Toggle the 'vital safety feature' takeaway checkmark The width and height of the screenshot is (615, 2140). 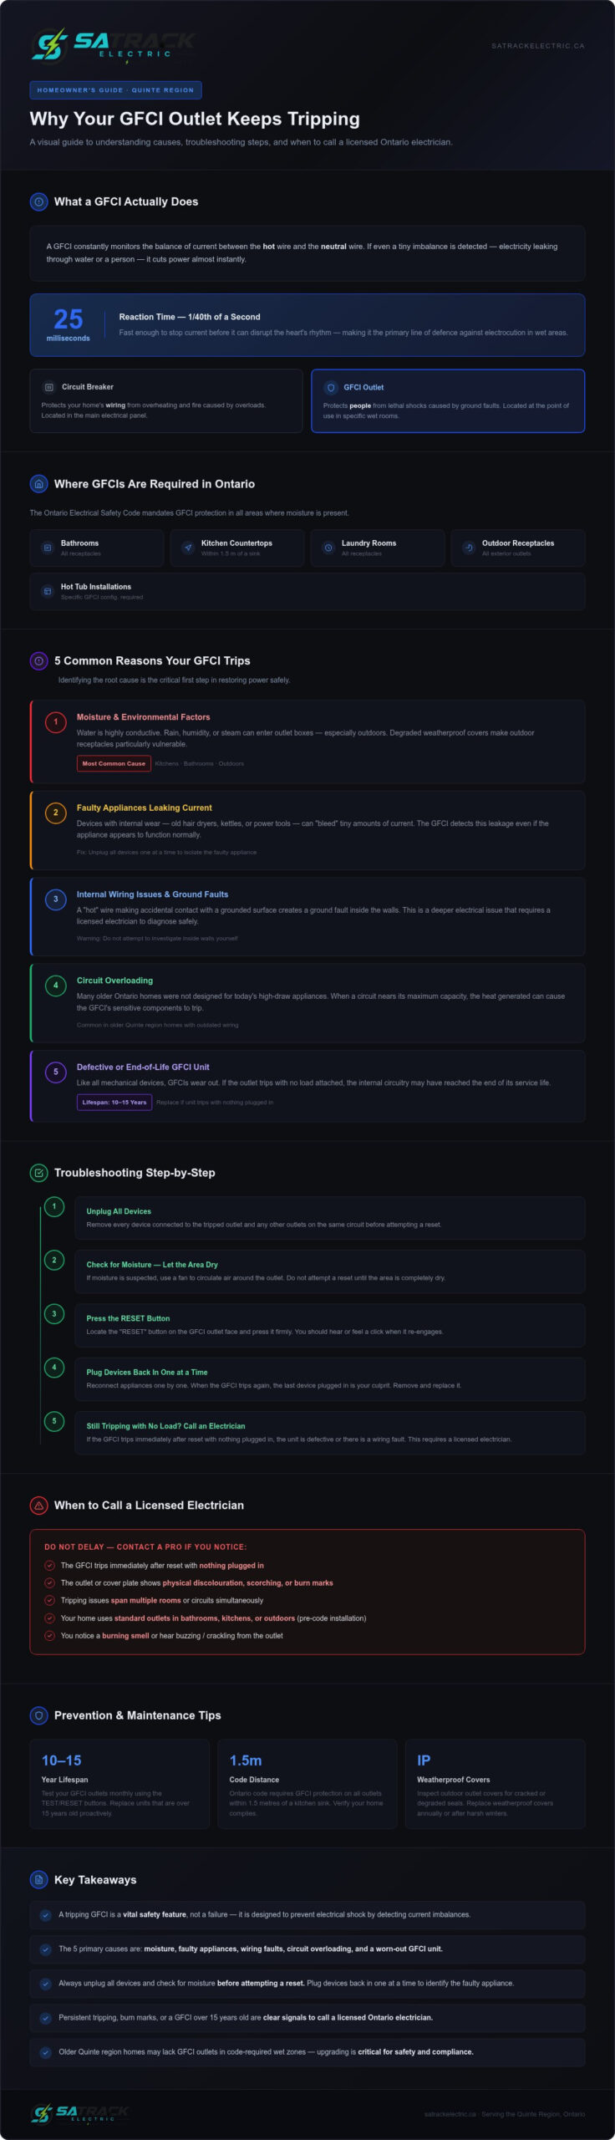[x=45, y=1914]
